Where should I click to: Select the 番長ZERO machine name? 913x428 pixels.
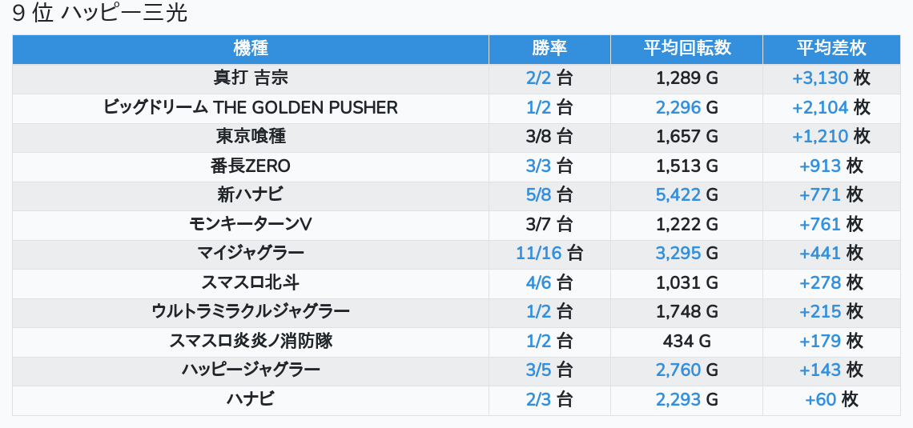[x=251, y=166]
